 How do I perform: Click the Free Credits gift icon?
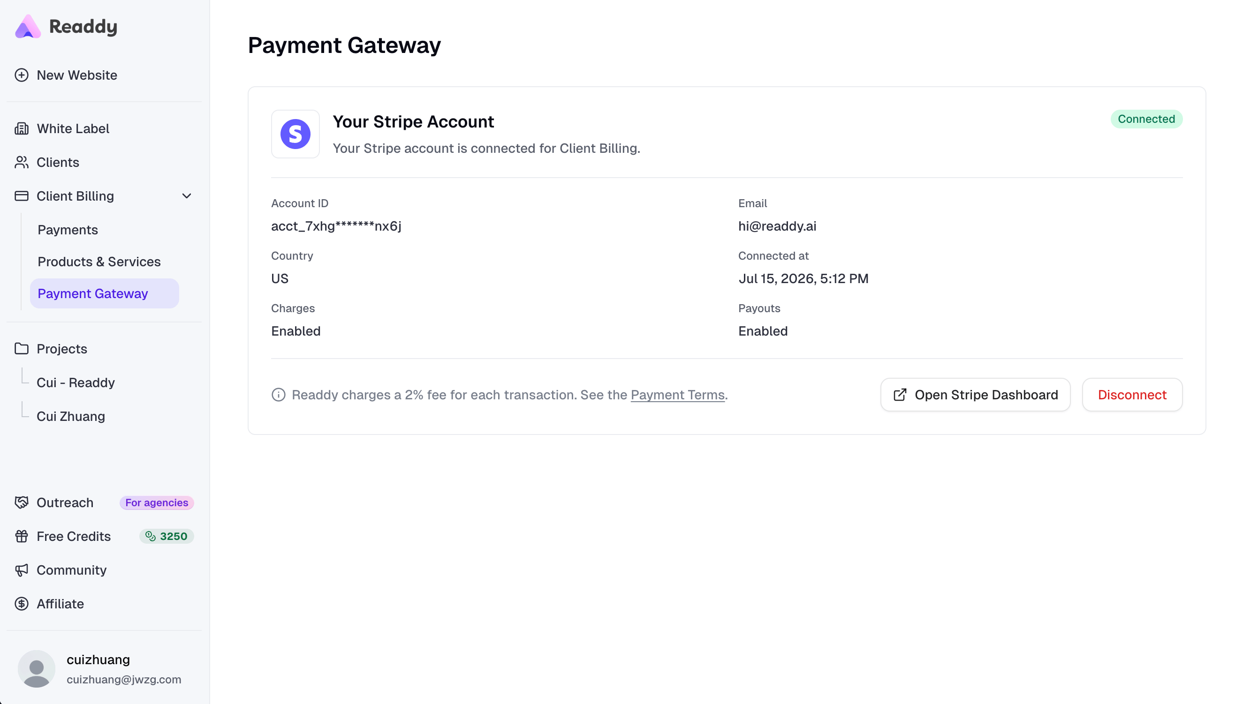21,536
